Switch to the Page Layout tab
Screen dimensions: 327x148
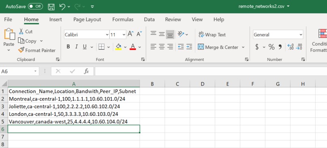click(87, 19)
